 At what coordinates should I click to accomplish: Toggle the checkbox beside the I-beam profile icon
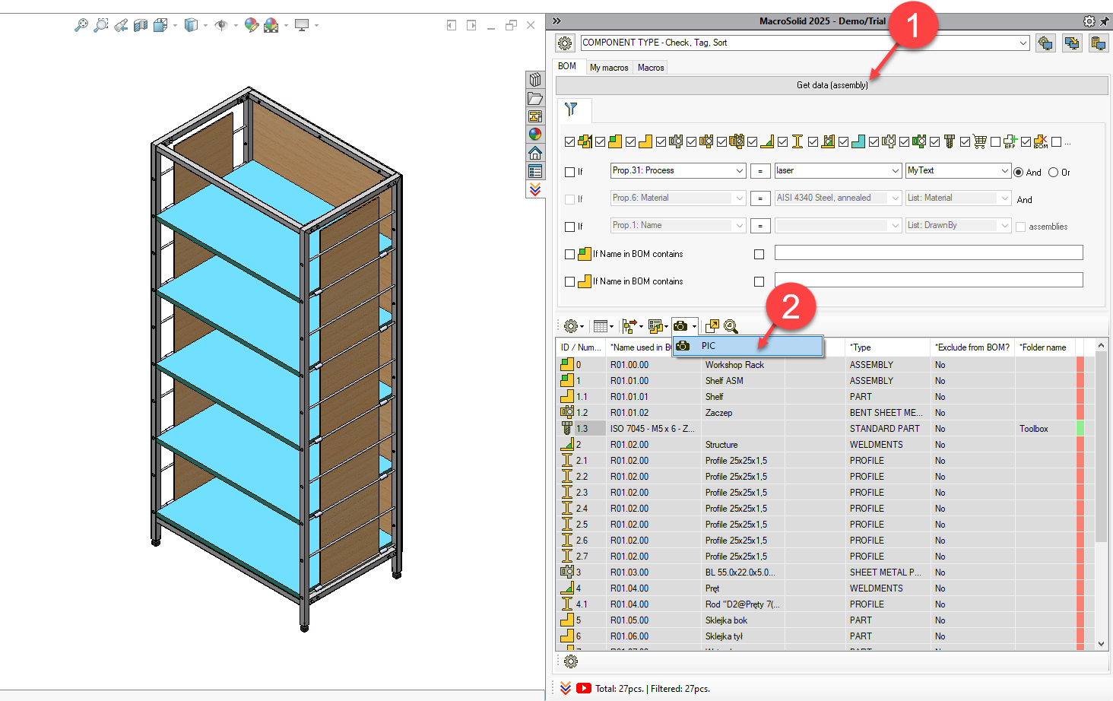[782, 141]
